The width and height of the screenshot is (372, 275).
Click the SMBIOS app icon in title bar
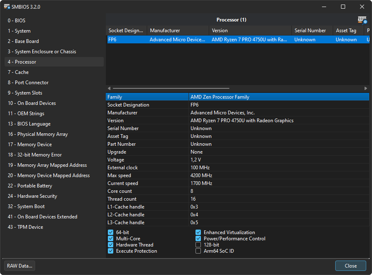point(7,7)
